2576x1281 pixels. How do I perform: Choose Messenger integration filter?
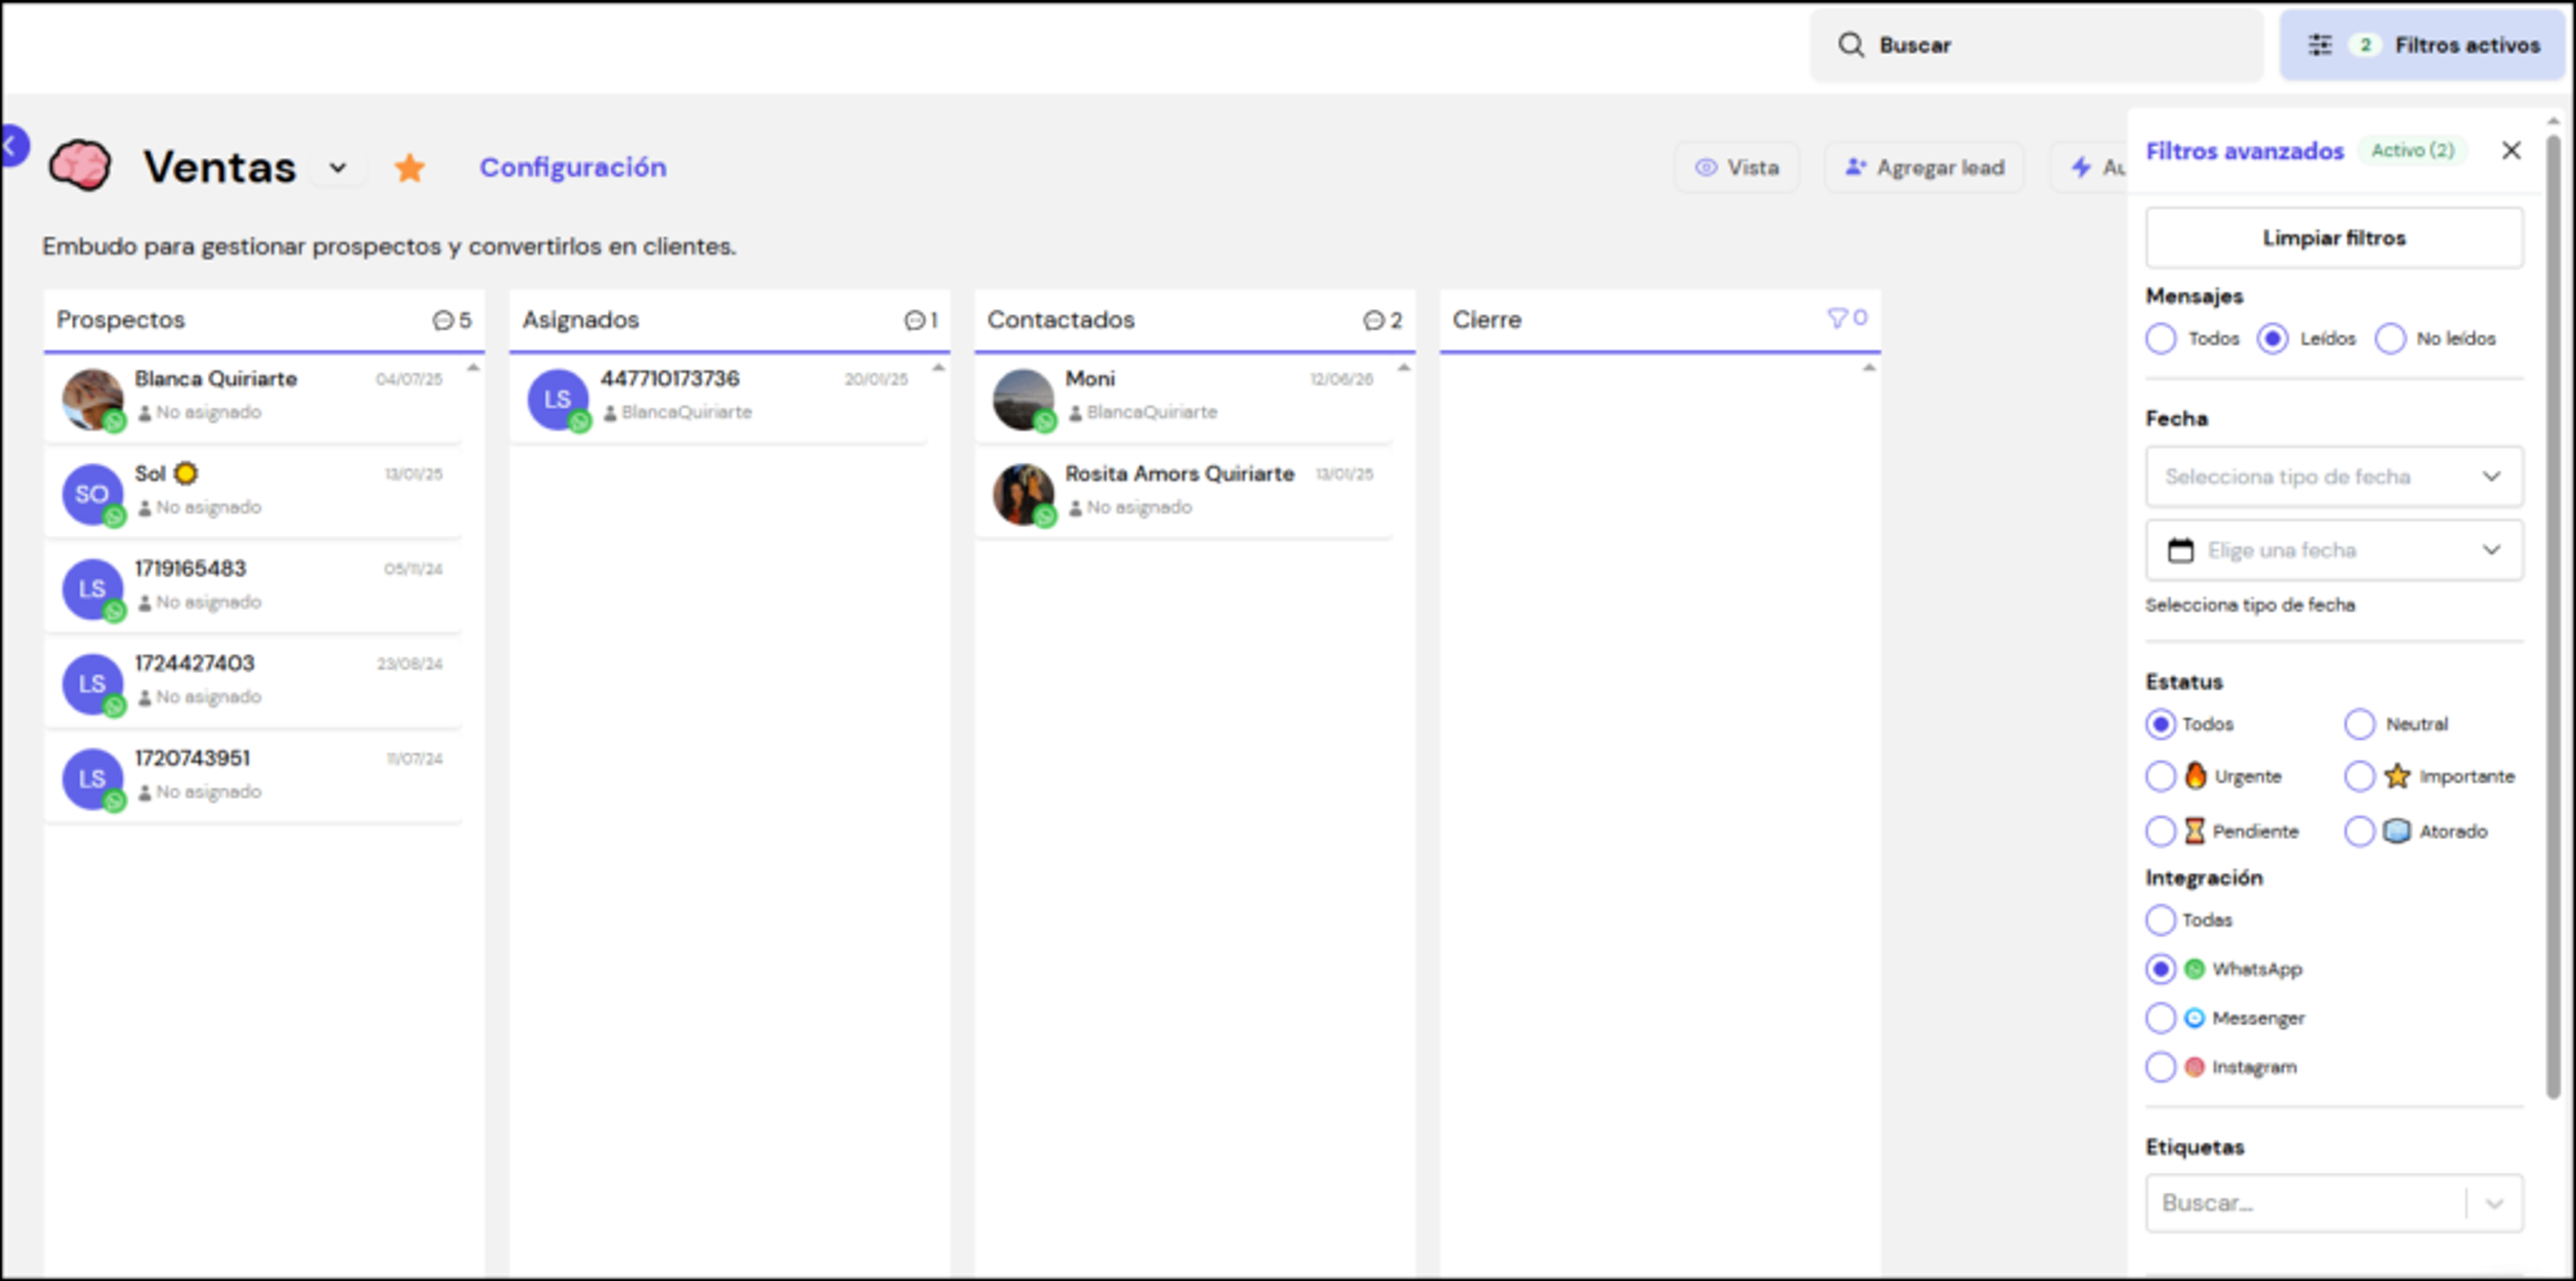(x=2160, y=1018)
